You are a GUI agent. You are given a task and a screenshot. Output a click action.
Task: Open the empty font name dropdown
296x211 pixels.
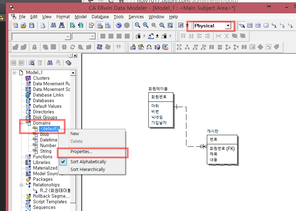tap(68, 37)
